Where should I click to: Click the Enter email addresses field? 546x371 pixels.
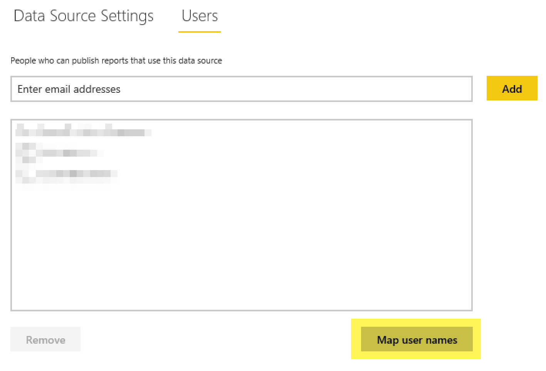pyautogui.click(x=241, y=89)
